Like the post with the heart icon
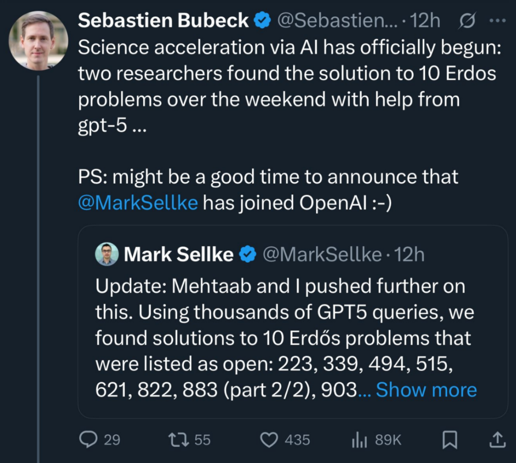Screen dimensions: 516x463 (270, 440)
